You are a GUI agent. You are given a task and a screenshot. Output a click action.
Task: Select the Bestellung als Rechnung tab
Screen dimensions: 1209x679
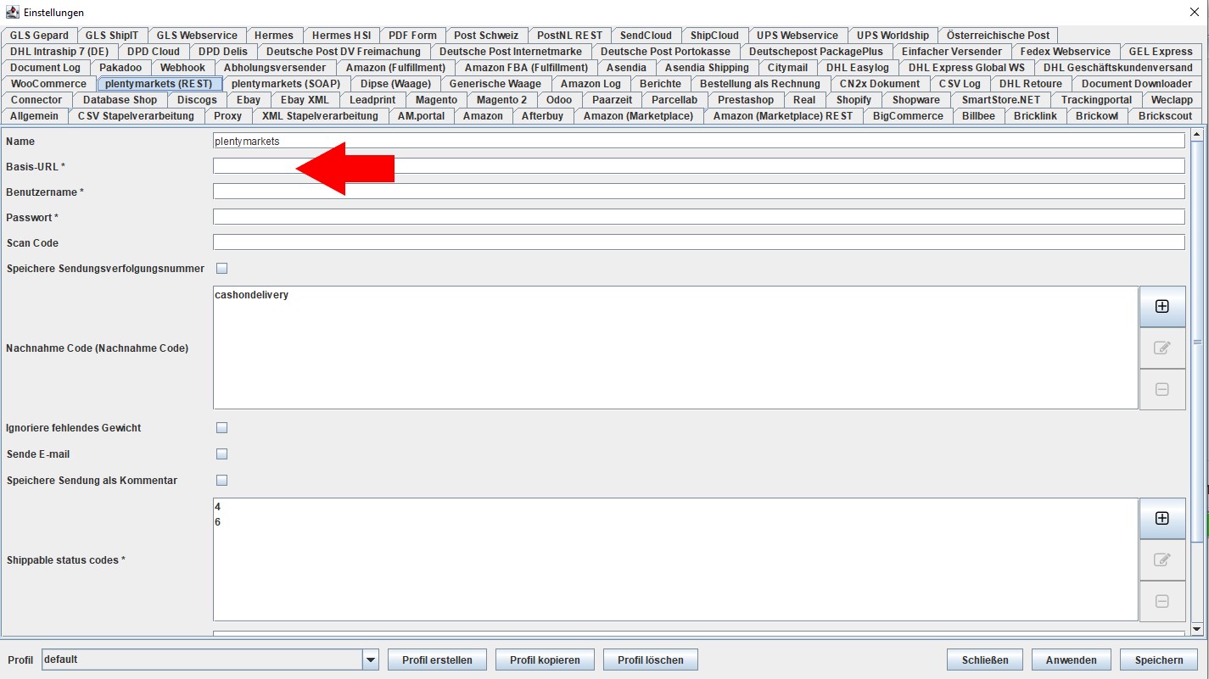[x=760, y=84]
